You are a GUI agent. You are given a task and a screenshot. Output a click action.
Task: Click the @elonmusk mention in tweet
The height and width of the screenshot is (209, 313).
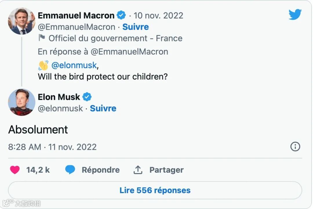74,65
